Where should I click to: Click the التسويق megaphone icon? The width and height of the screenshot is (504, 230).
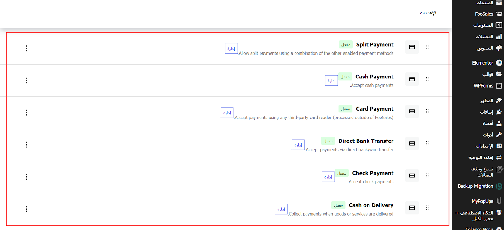[x=499, y=48]
